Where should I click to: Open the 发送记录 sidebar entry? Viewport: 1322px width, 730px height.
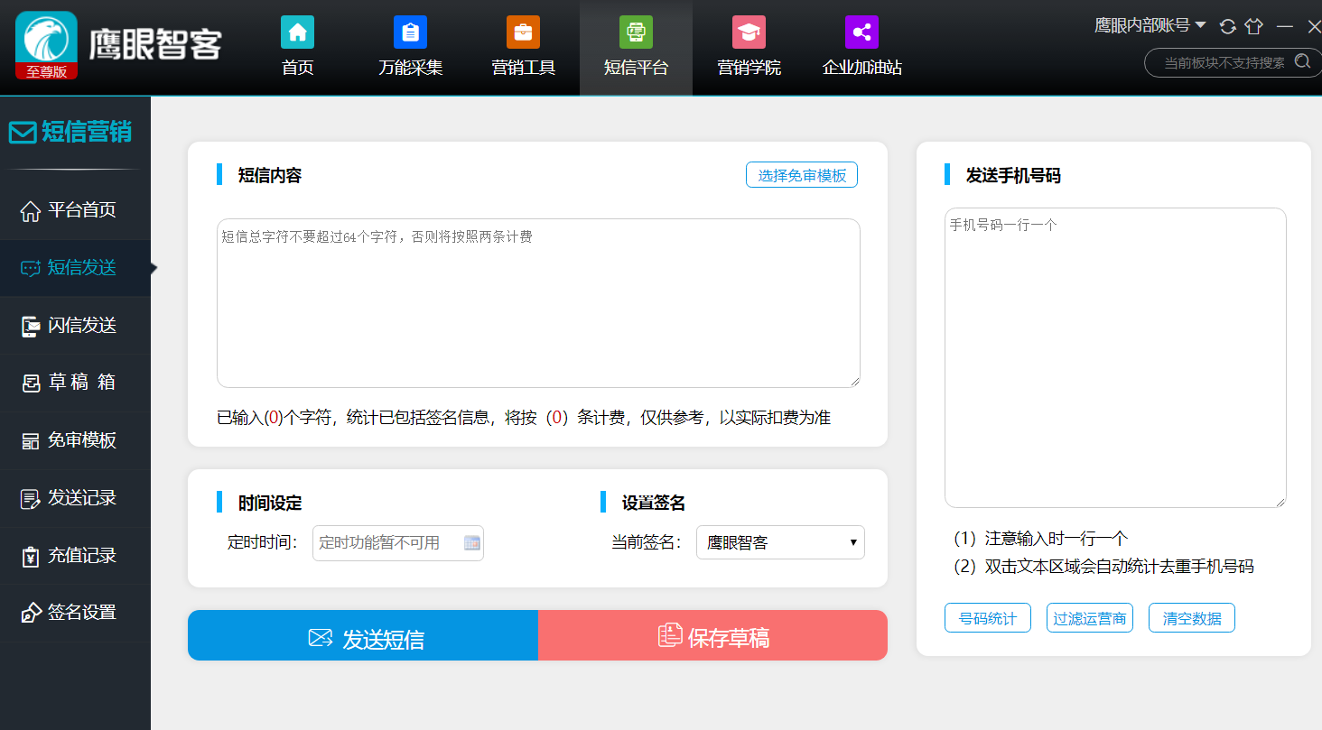75,498
